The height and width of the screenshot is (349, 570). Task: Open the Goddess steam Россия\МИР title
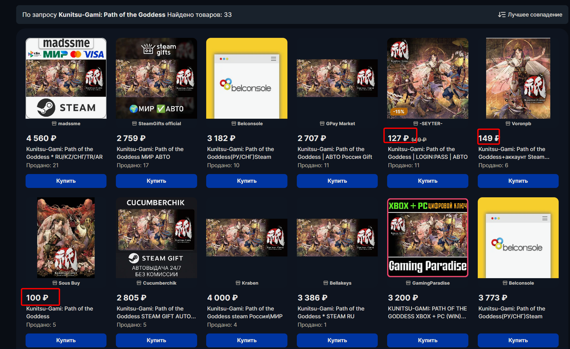click(245, 312)
